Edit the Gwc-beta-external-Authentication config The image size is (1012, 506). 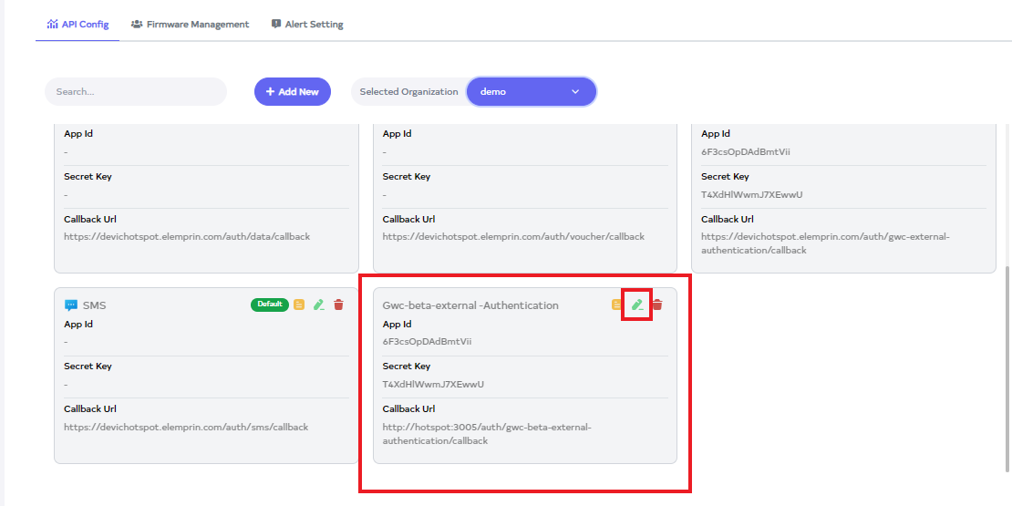(x=637, y=305)
